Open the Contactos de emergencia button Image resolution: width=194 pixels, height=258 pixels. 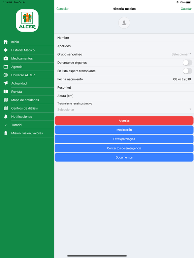[x=124, y=148]
